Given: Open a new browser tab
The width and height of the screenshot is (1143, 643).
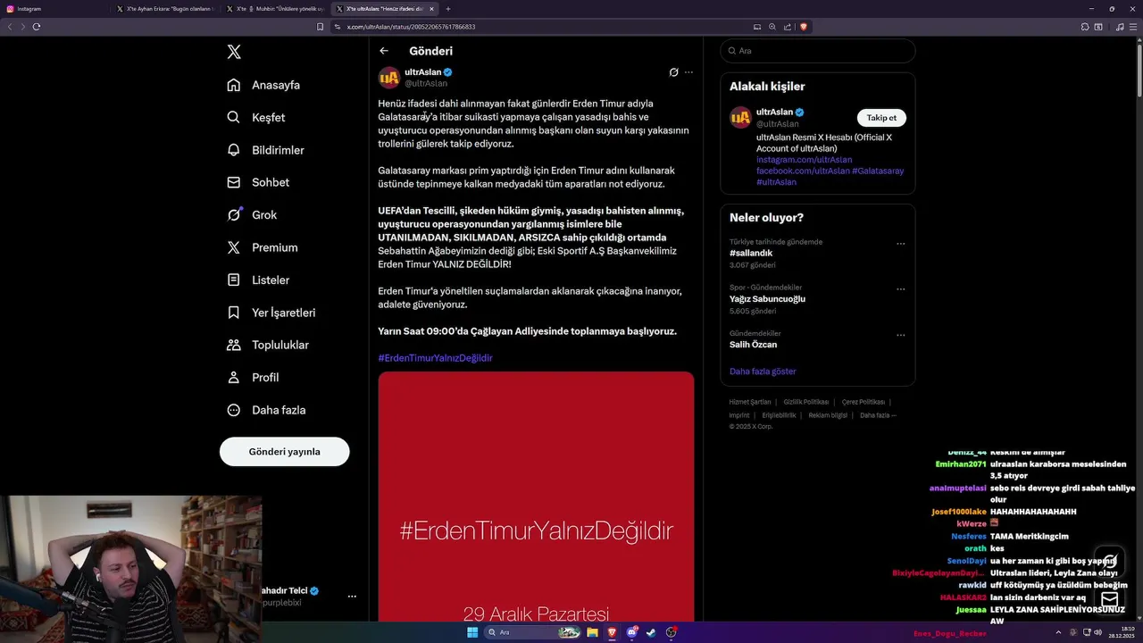Looking at the screenshot, I should 448,9.
